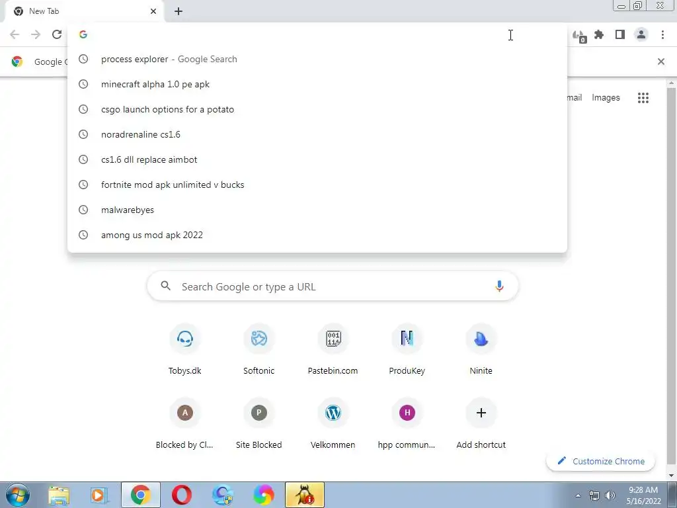The width and height of the screenshot is (677, 508).
Task: Open the Extensions puzzle icon
Action: (599, 34)
